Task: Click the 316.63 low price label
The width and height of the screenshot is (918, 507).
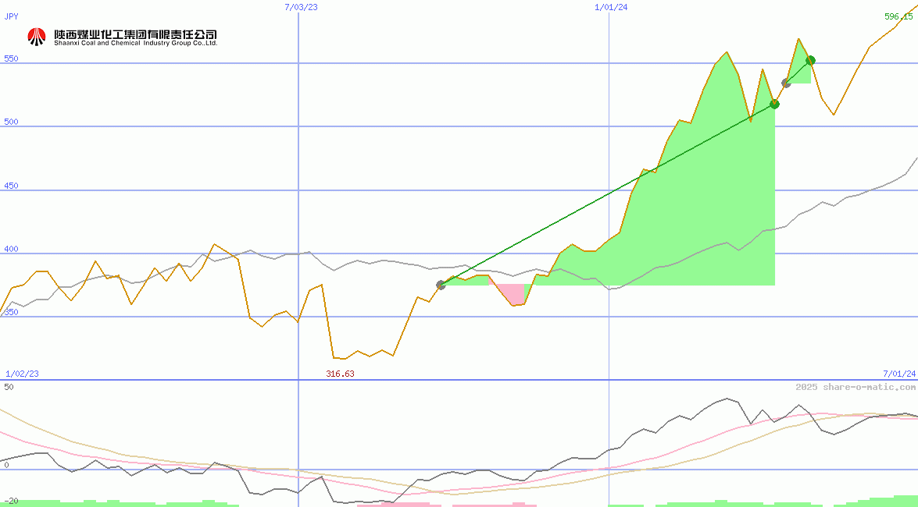Action: 341,373
